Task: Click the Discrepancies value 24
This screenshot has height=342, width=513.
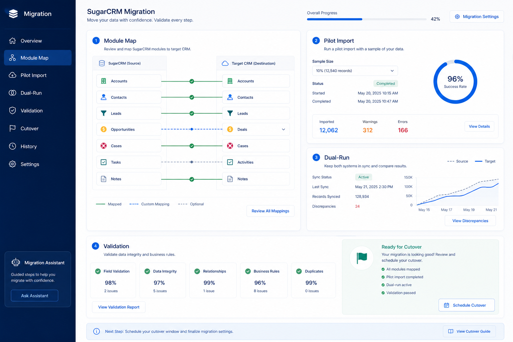Action: (x=357, y=206)
